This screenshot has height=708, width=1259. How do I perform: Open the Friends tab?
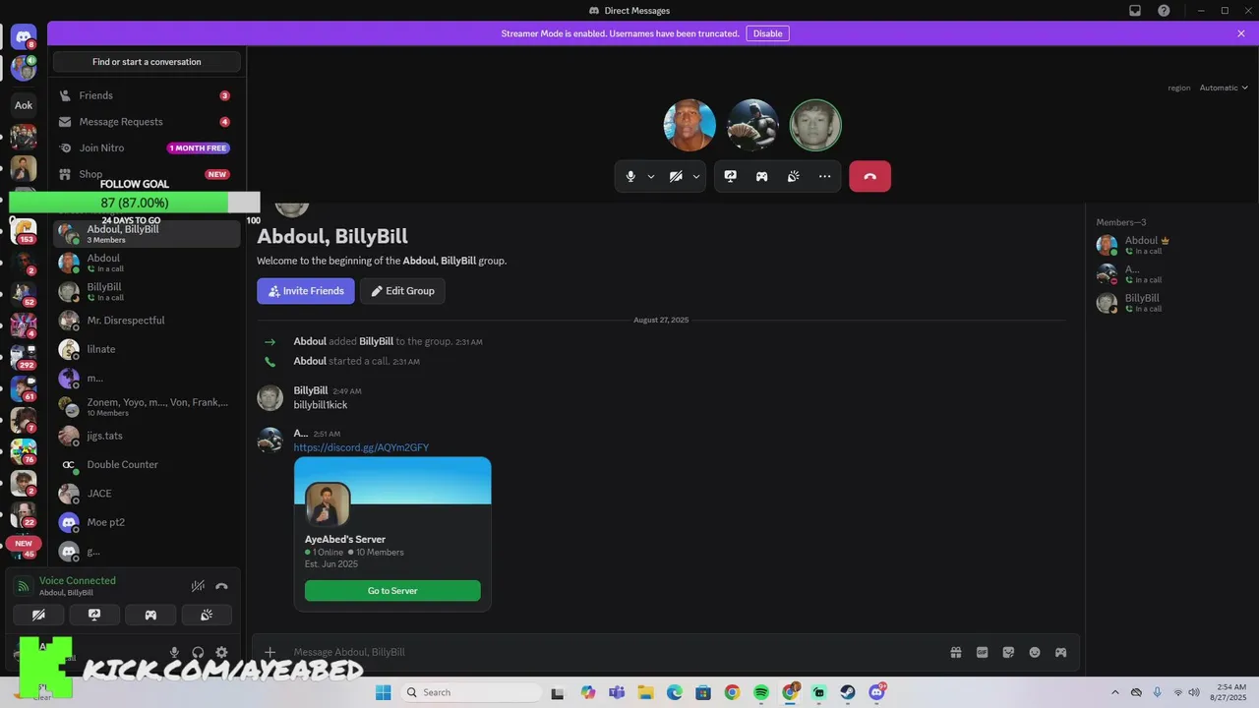point(147,95)
